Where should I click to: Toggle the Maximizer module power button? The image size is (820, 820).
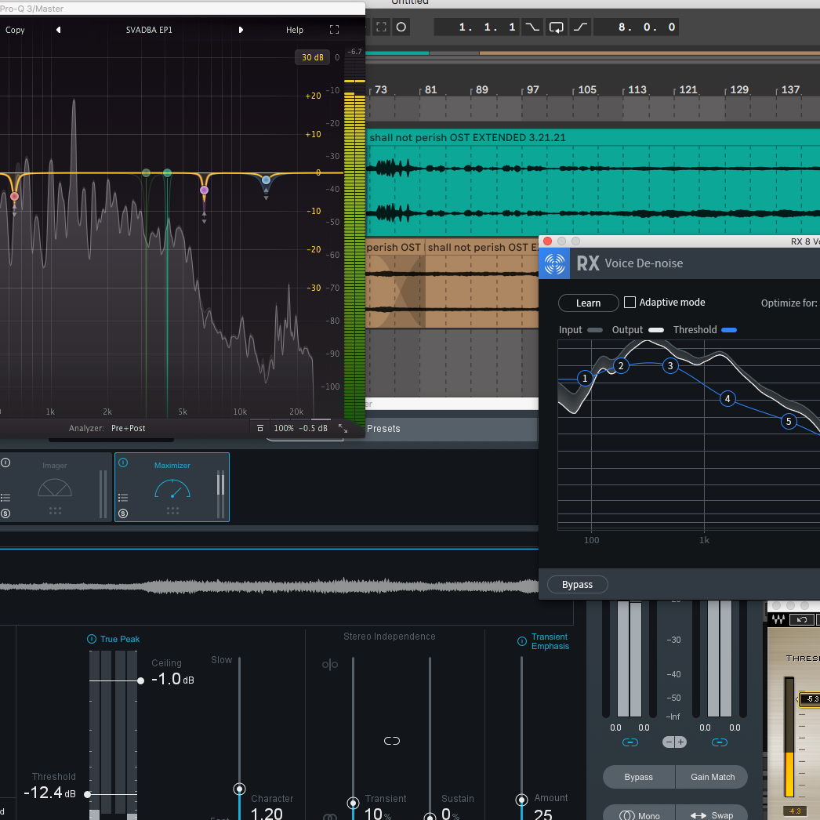[123, 463]
